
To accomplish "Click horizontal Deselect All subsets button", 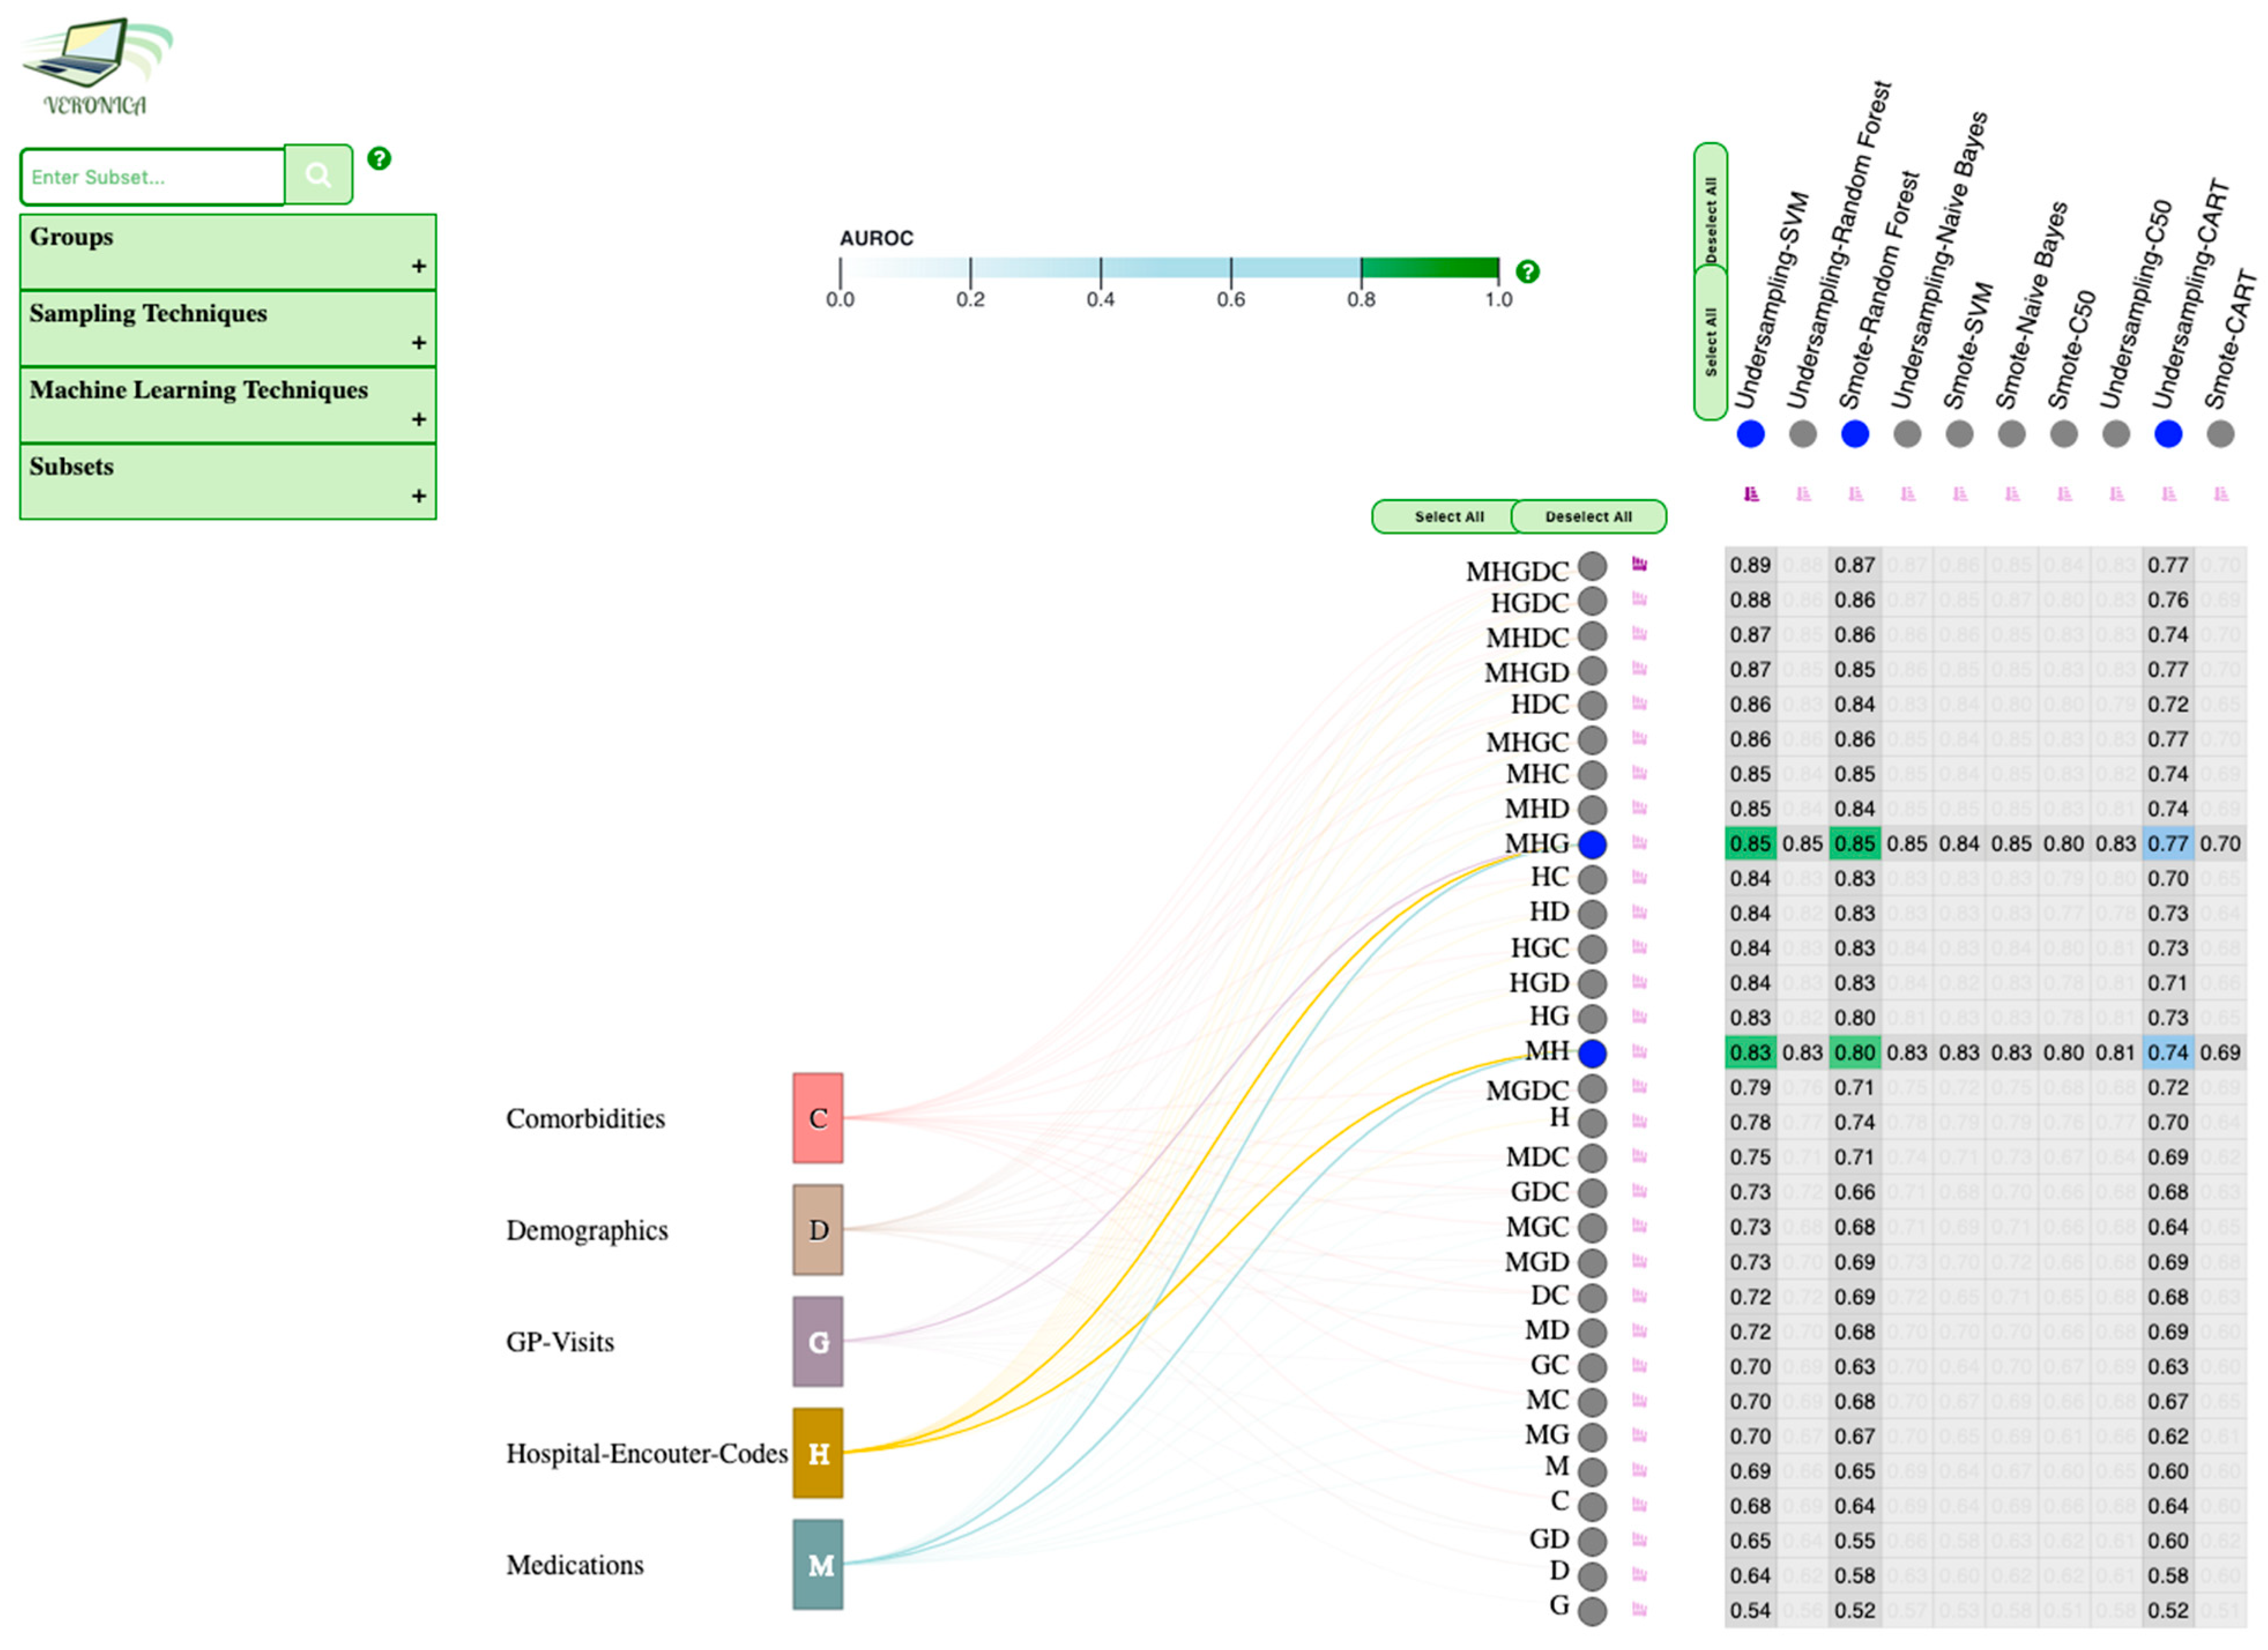I will [x=1588, y=517].
